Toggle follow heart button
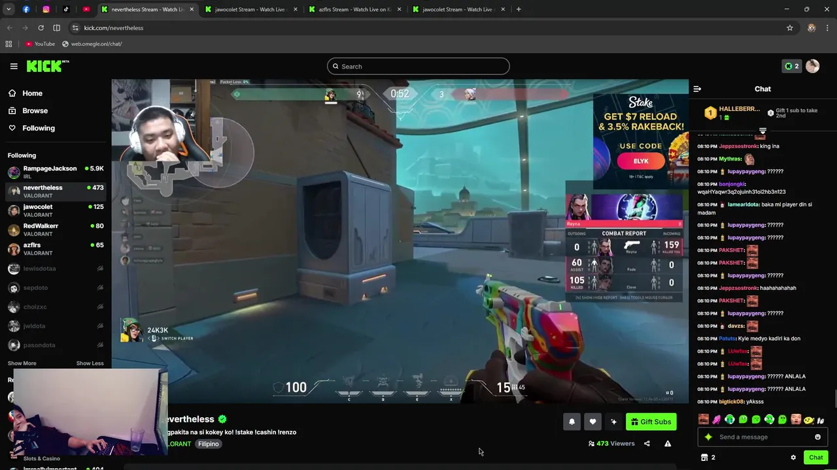Screen dimensions: 837x470 tap(592, 422)
